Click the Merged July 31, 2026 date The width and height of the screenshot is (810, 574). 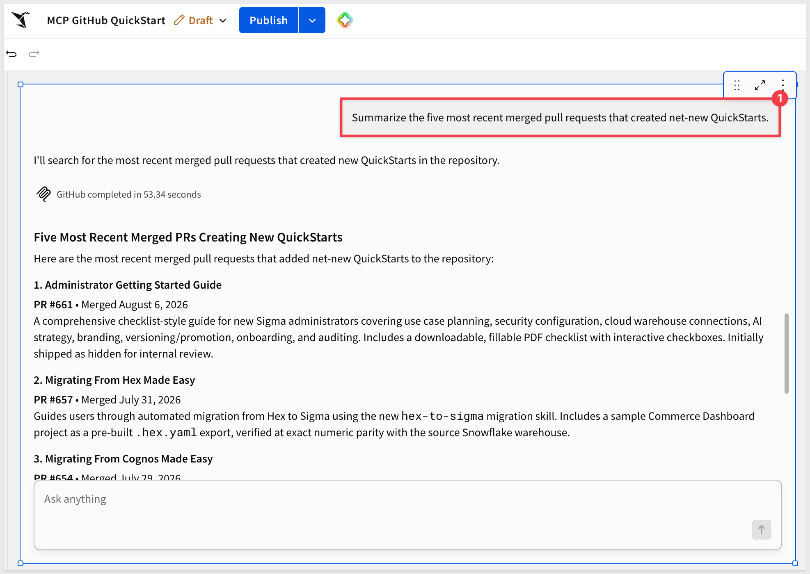[x=131, y=400]
